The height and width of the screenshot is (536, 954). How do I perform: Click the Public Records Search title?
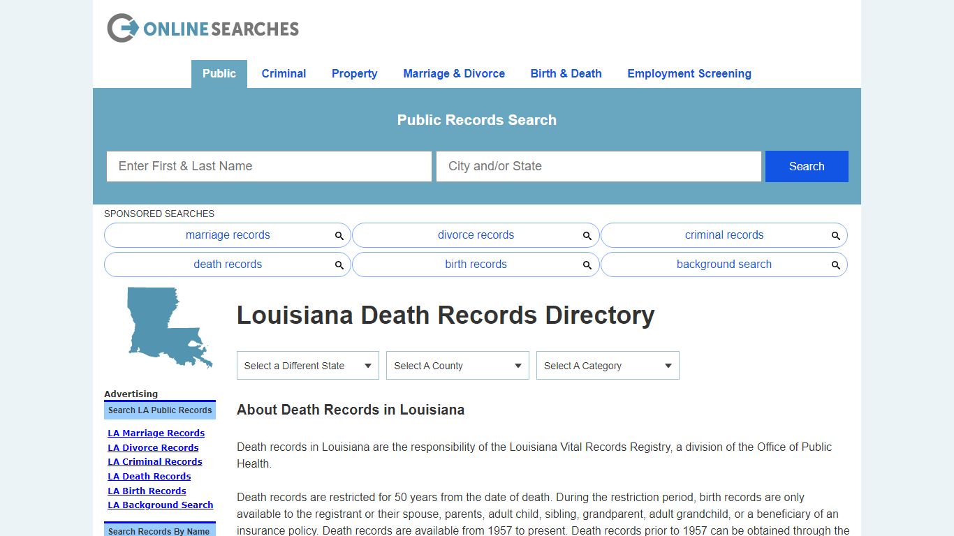477,120
